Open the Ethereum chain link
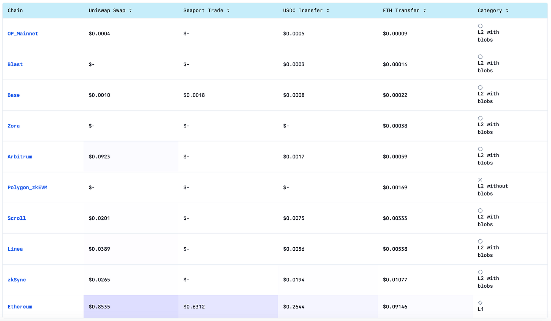Viewport: 551px width, 321px height. click(20, 307)
